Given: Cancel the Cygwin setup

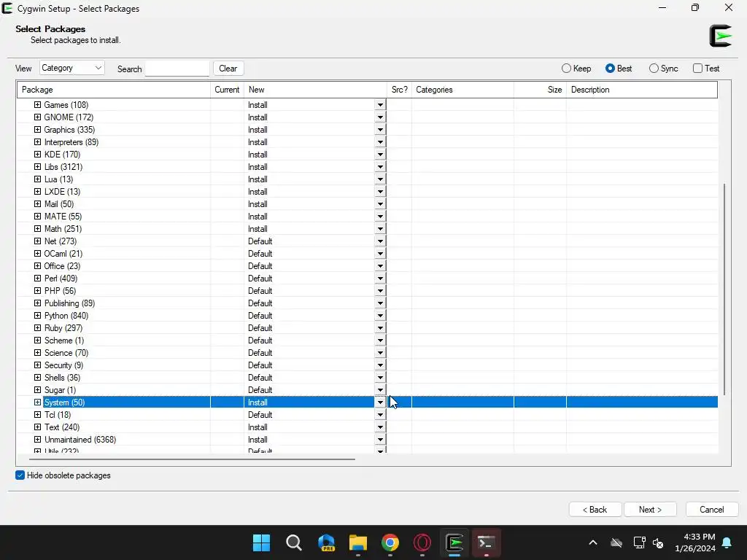Looking at the screenshot, I should 712,510.
